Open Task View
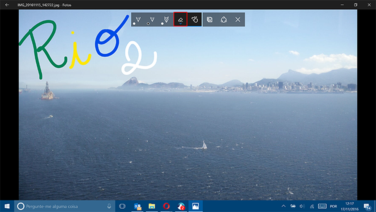 click(122, 206)
